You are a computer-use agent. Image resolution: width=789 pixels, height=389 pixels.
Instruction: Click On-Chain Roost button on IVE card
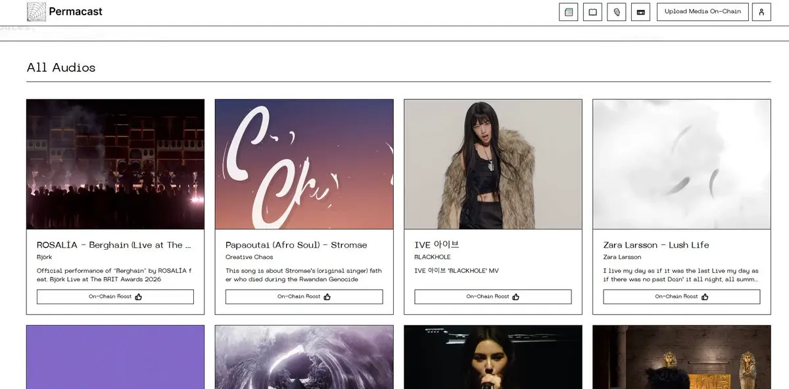[x=493, y=296]
